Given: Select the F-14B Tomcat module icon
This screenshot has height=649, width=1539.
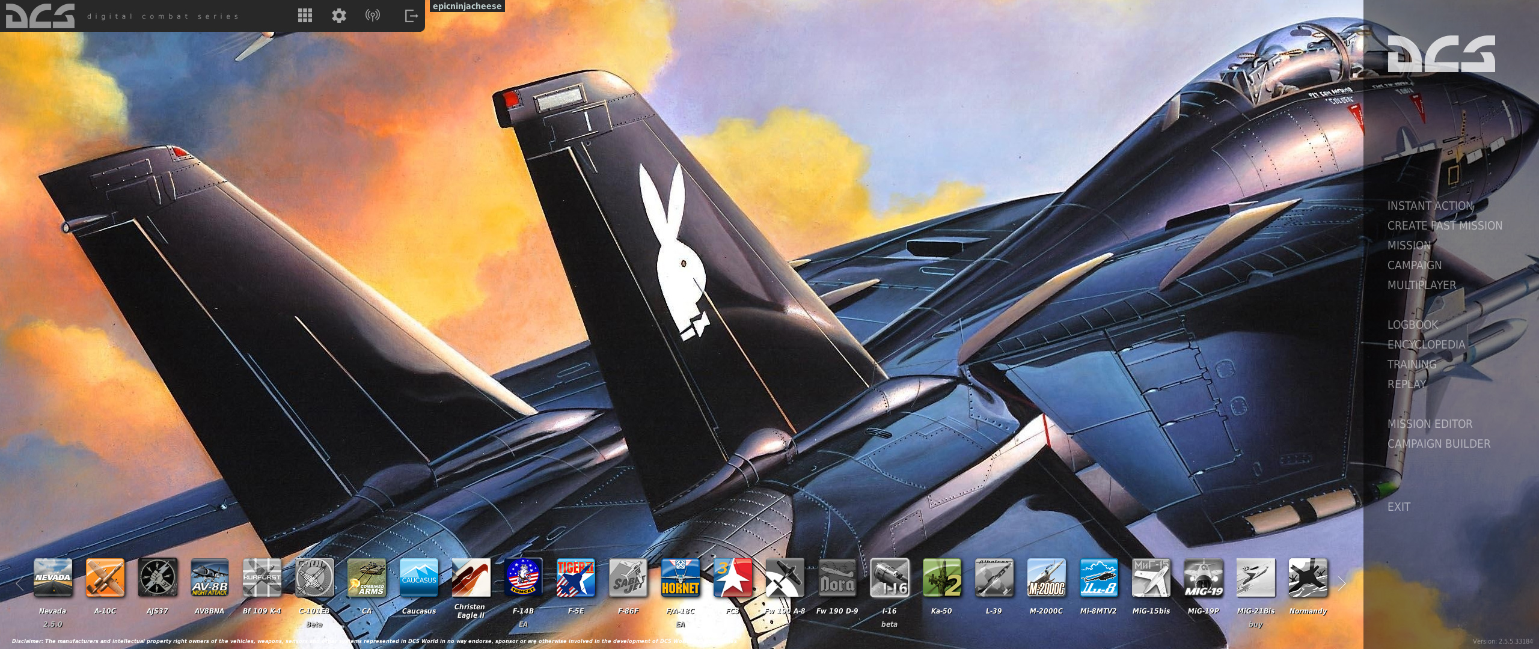Looking at the screenshot, I should (523, 577).
